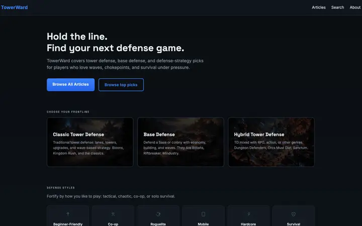
Task: Pick the Hardcore style icon
Action: coord(248,214)
